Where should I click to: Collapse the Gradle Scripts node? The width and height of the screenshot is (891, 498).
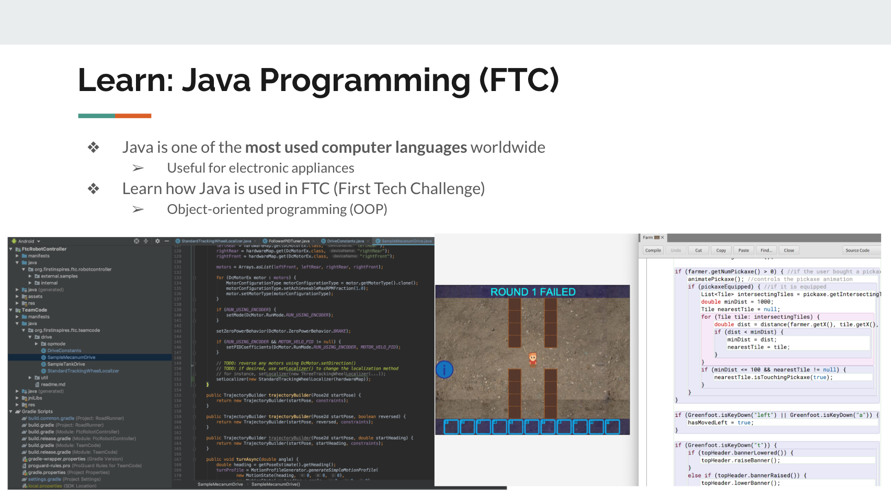tap(11, 412)
